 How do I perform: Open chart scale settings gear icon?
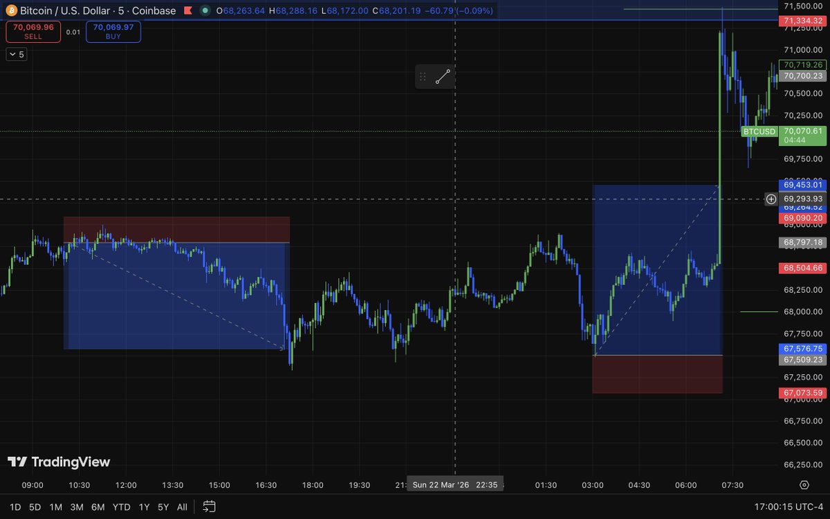click(x=804, y=484)
